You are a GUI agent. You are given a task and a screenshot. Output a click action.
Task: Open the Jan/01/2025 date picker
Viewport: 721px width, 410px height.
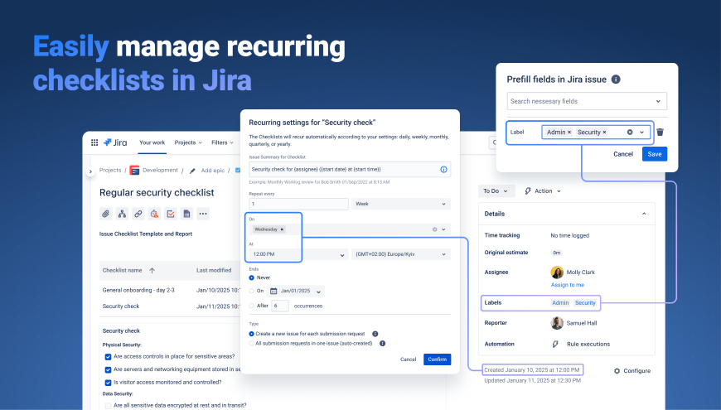296,291
